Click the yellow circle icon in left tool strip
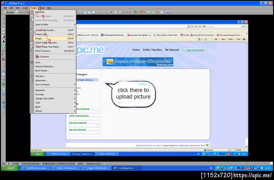274x180 pixels. pyautogui.click(x=3, y=33)
